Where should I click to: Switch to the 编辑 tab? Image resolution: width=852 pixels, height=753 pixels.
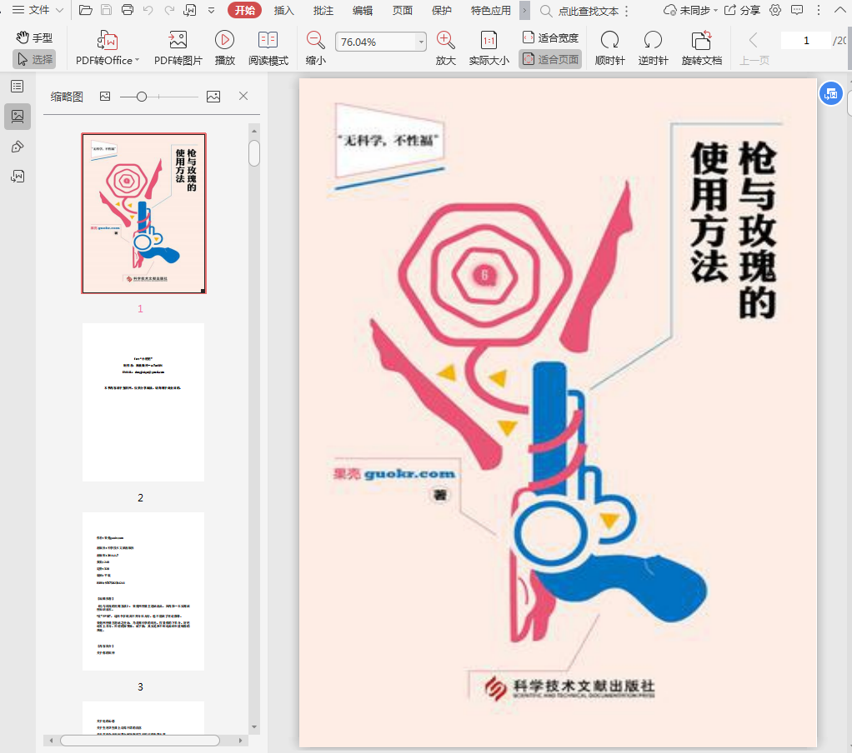click(363, 10)
